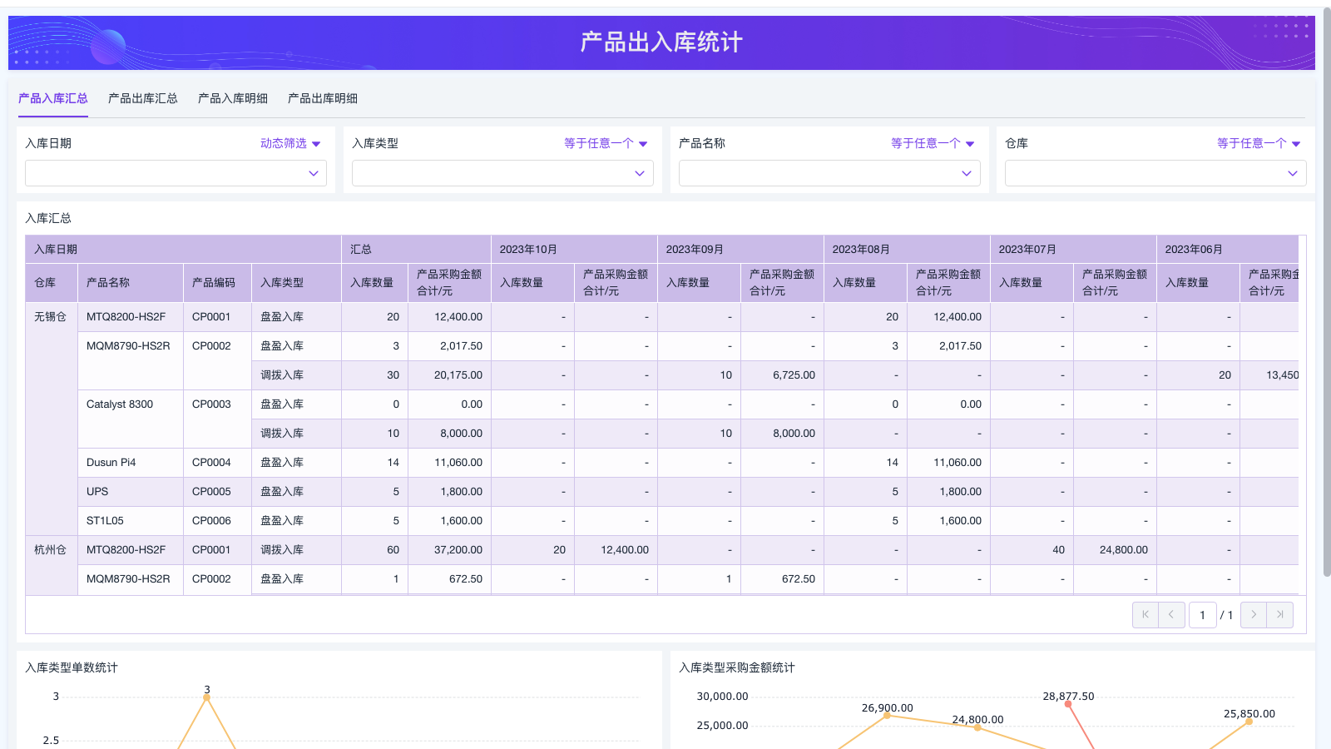The image size is (1331, 749).
Task: Select Catalyst 8300 product cell
Action: [x=131, y=419]
